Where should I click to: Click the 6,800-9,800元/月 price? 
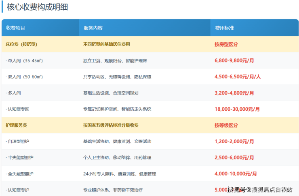click(x=234, y=61)
